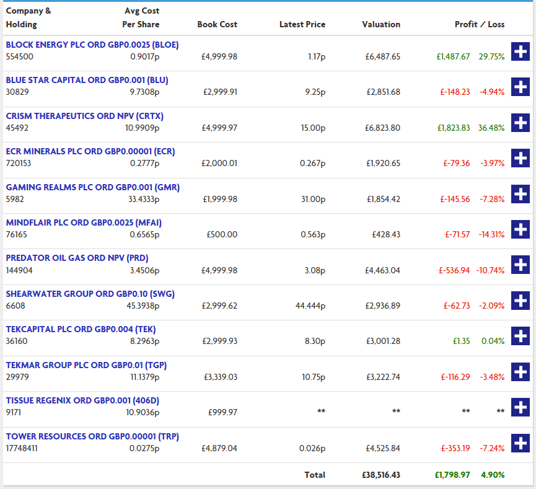This screenshot has width=536, height=489.
Task: Click the Valuation column header
Action: coord(381,24)
